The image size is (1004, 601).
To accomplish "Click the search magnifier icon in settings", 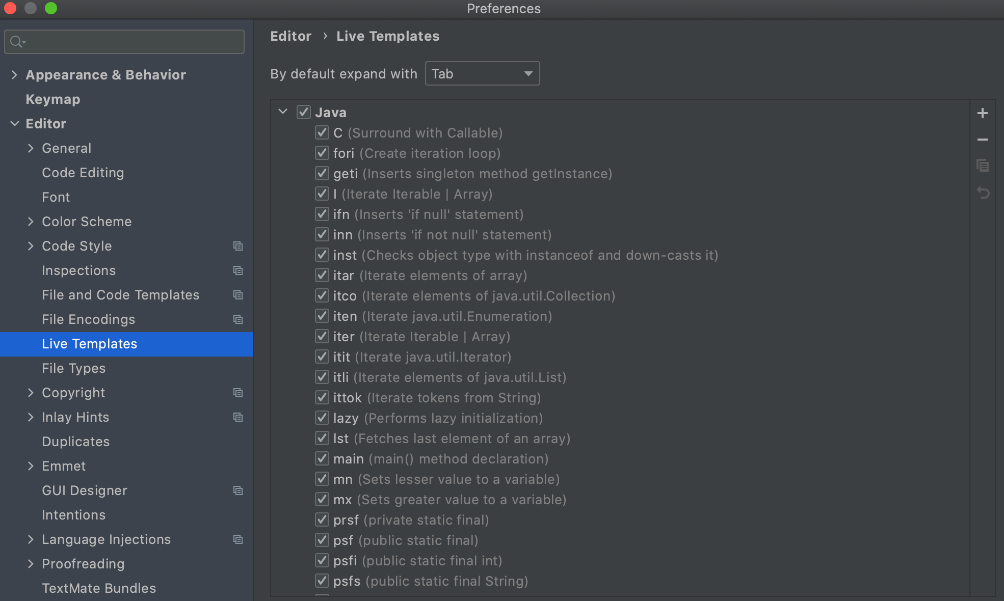I will pos(17,42).
